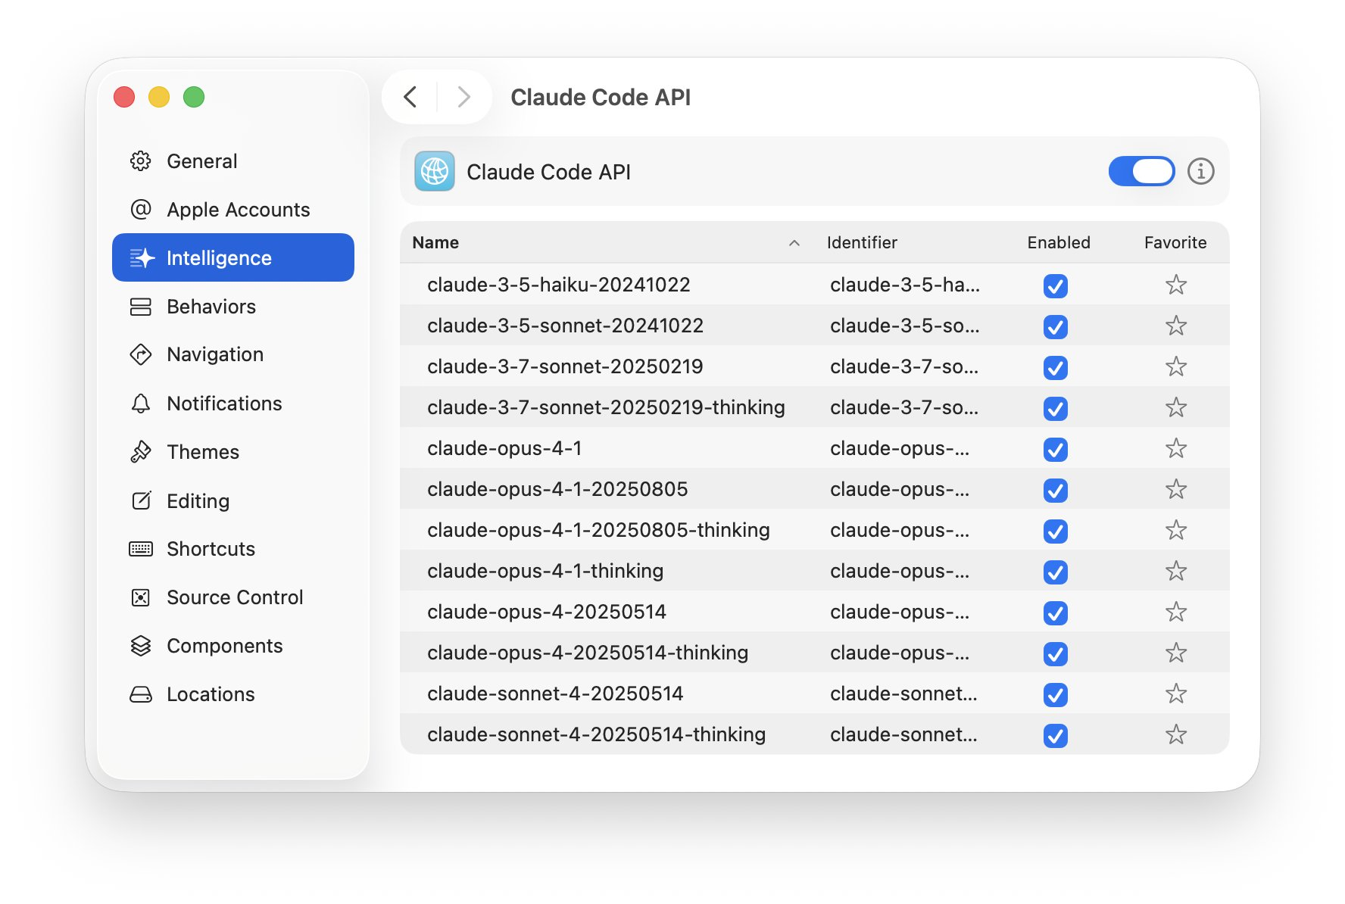This screenshot has height=904, width=1345.
Task: Favorite claude-opus-4-20250514 model
Action: [1176, 612]
